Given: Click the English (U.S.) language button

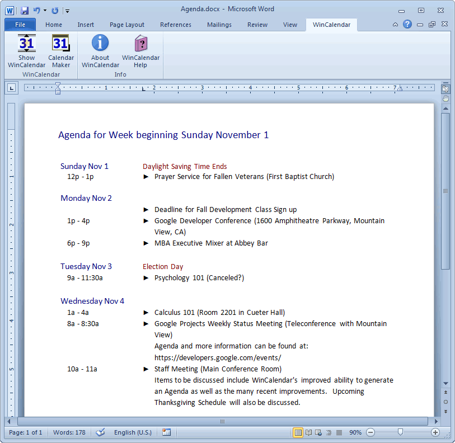Looking at the screenshot, I should pyautogui.click(x=133, y=432).
